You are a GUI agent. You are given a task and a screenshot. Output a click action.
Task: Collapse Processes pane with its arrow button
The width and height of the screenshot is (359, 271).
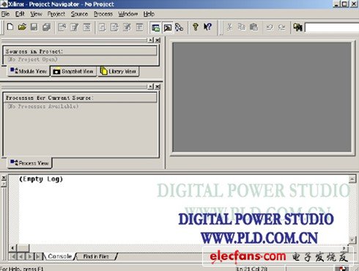point(151,86)
